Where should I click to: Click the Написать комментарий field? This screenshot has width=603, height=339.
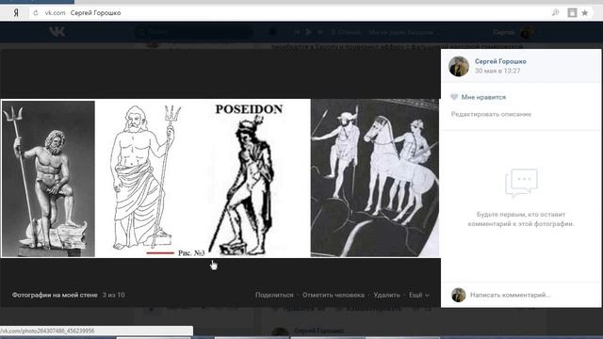(x=510, y=295)
